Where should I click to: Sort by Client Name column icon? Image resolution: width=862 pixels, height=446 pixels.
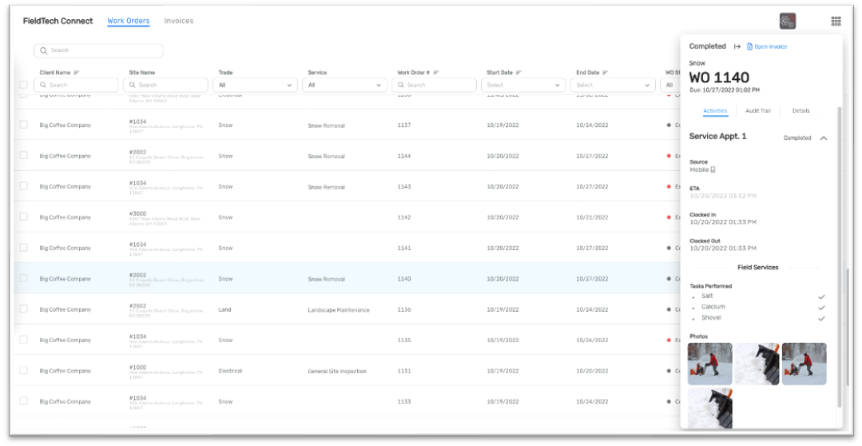tap(77, 73)
